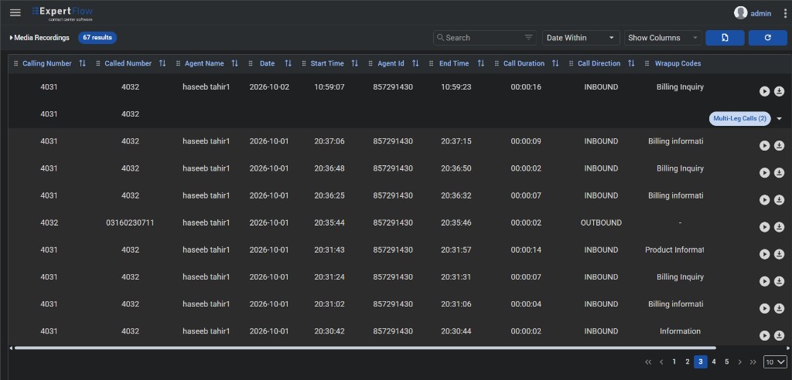Grab the Wrapup Codes column drag handle
Viewport: 792px width, 380px height.
pyautogui.click(x=647, y=63)
